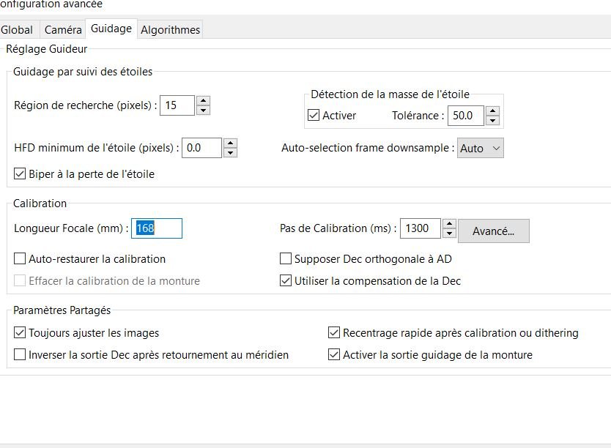Enable Inverser la sortie Dec après retournement
This screenshot has width=611, height=448.
(20, 355)
